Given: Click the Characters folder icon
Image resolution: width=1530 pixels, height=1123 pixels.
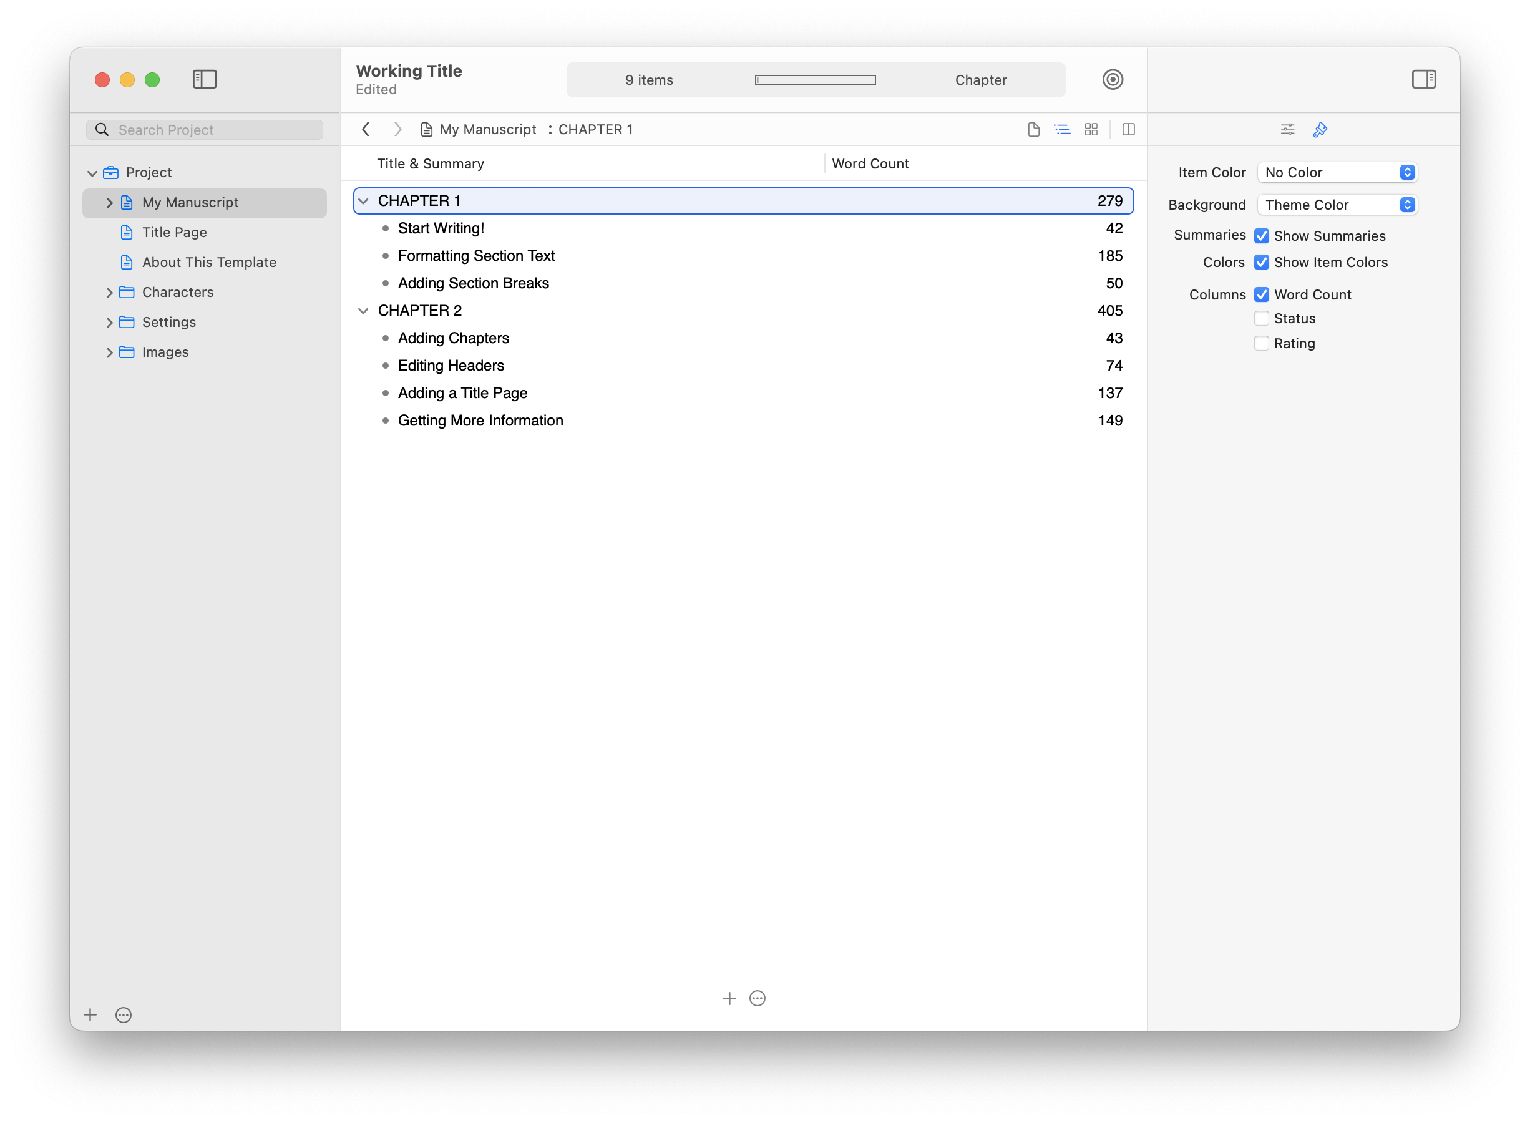Looking at the screenshot, I should 127,293.
